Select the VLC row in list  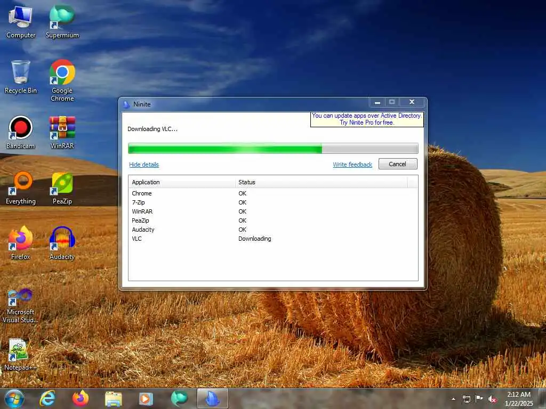273,239
